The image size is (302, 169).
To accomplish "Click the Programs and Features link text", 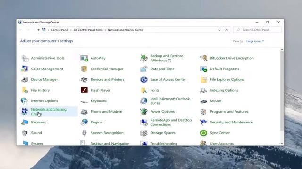I will click(229, 112).
